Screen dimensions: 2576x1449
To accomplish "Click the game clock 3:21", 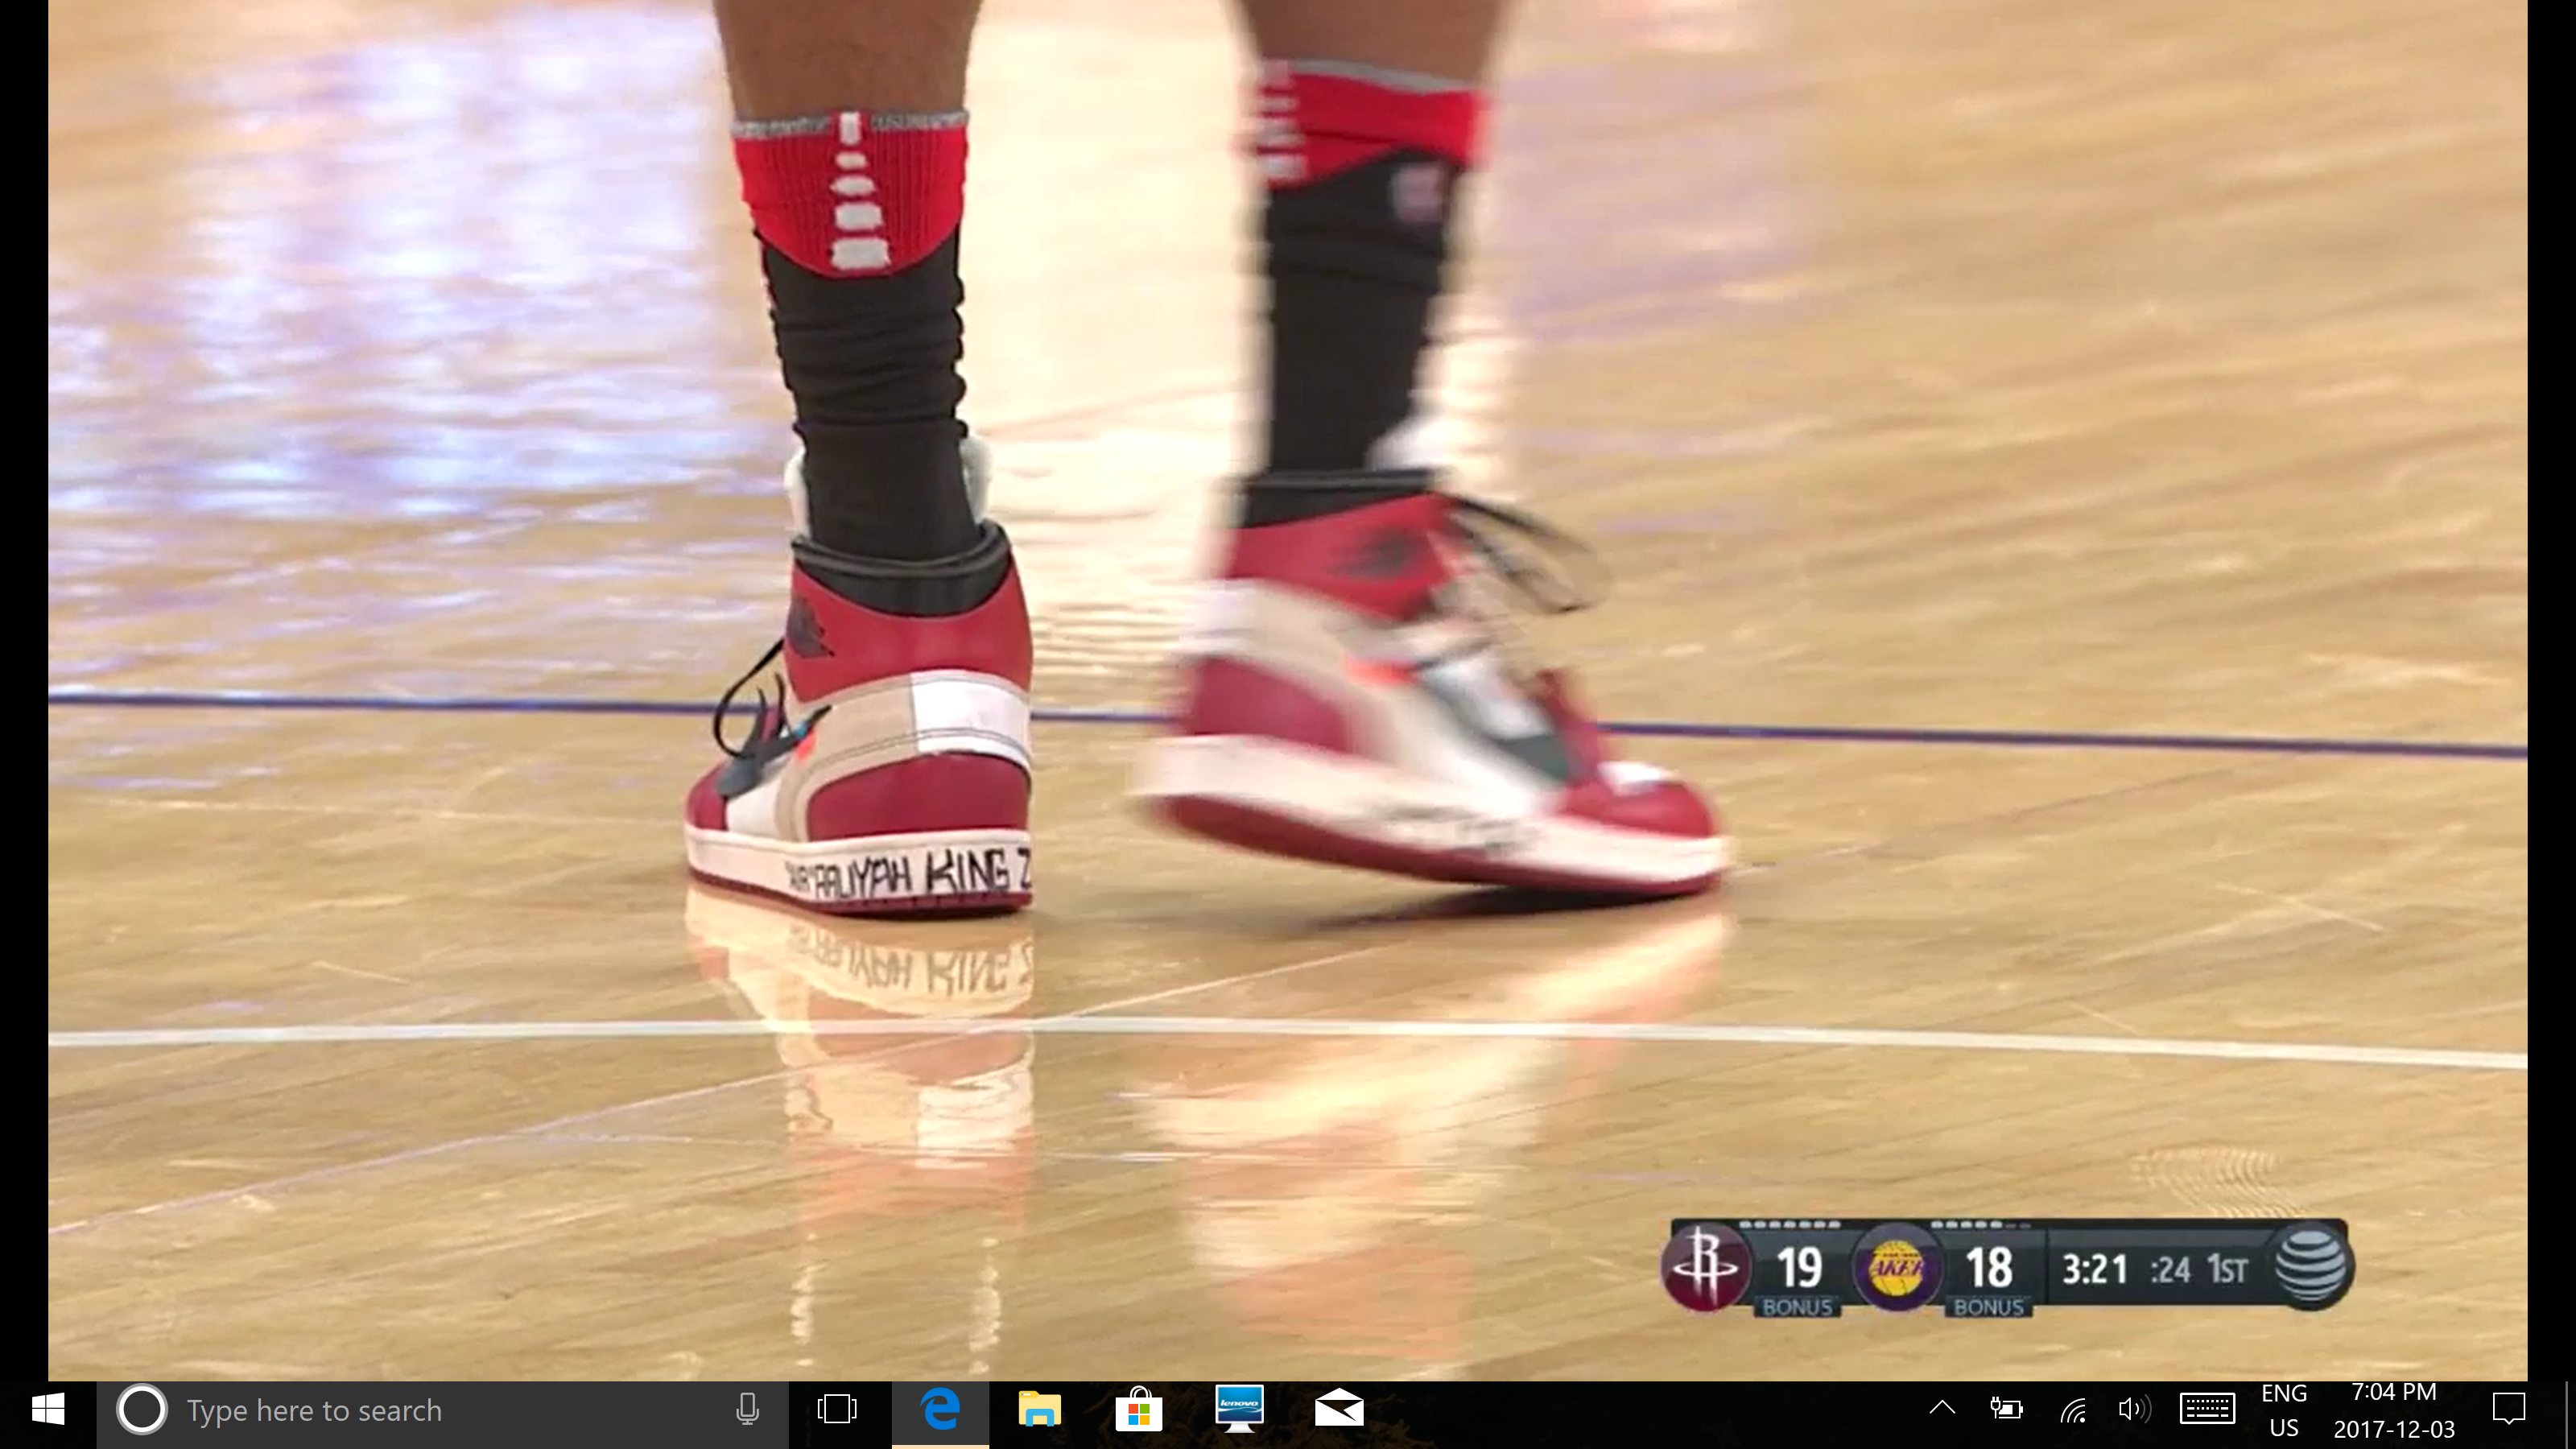I will point(2096,1270).
